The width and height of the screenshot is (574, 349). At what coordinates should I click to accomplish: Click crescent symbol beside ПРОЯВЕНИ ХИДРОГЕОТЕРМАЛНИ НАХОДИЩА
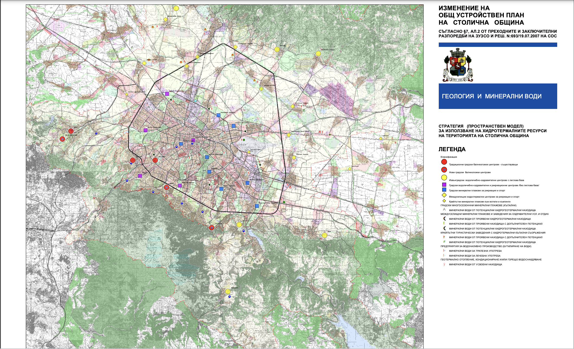click(444, 219)
